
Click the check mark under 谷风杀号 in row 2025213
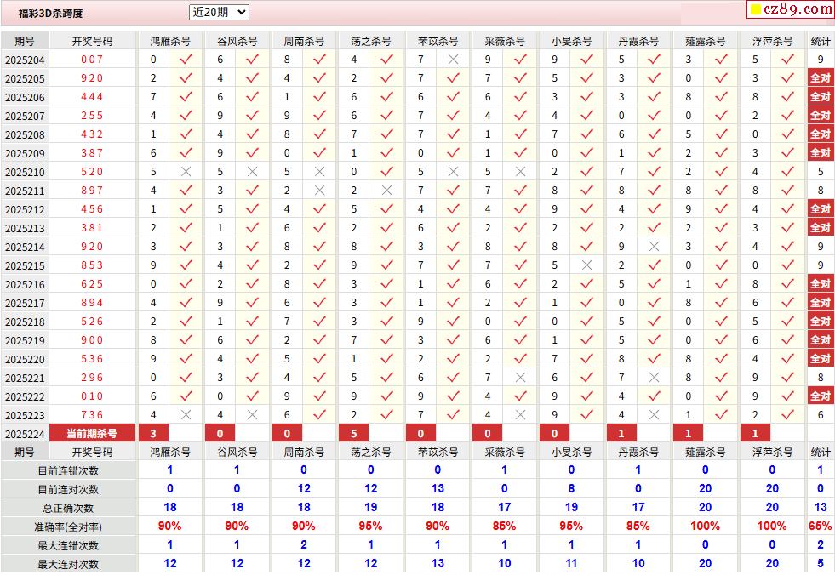(253, 228)
